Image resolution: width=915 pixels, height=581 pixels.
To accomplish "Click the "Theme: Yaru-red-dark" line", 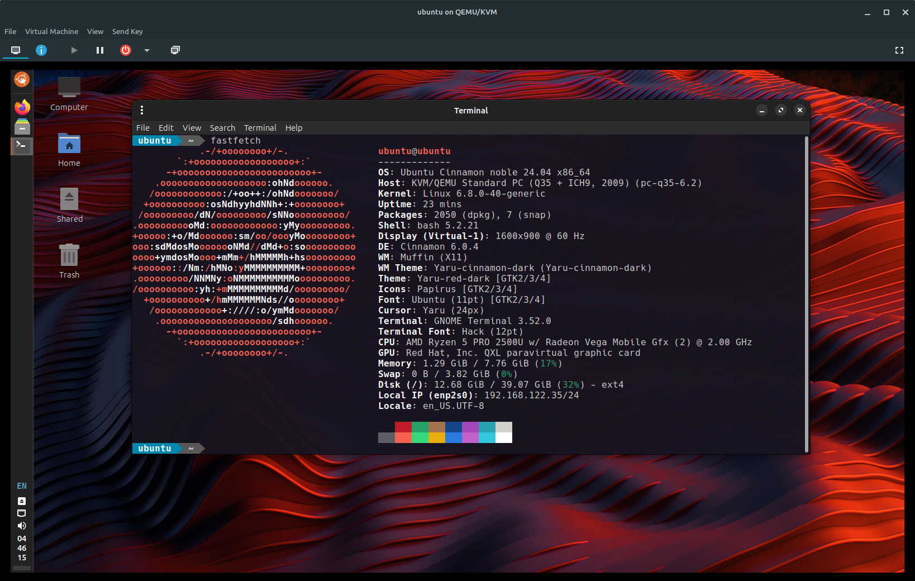I will click(465, 279).
